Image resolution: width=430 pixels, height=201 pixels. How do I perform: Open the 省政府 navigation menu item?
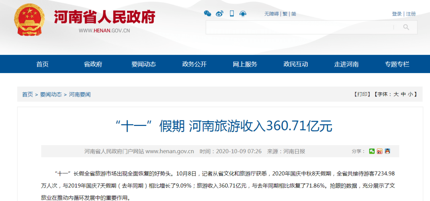coord(93,64)
